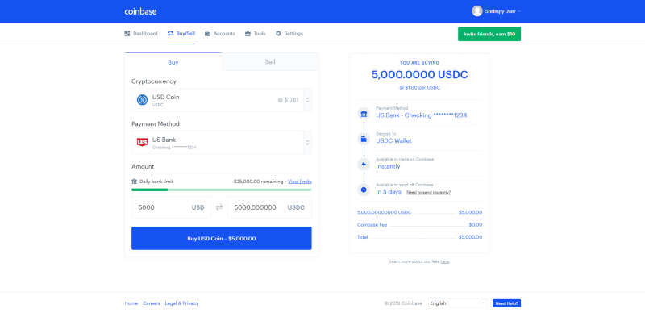The height and width of the screenshot is (313, 645).
Task: Click the Tools briefcase icon
Action: (x=248, y=33)
